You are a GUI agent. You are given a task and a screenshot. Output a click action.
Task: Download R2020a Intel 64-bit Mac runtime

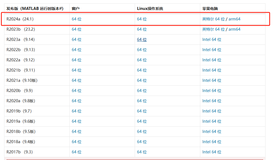click(x=212, y=101)
